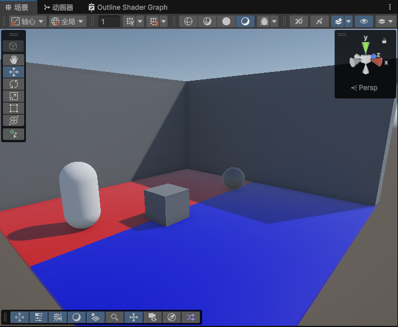This screenshot has height=327, width=398.
Task: Expand the grid snapping options arrow
Action: pos(164,21)
